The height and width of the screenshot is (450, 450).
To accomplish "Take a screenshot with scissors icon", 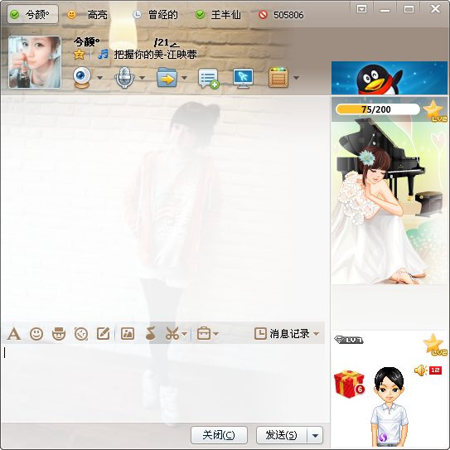I will [x=172, y=334].
